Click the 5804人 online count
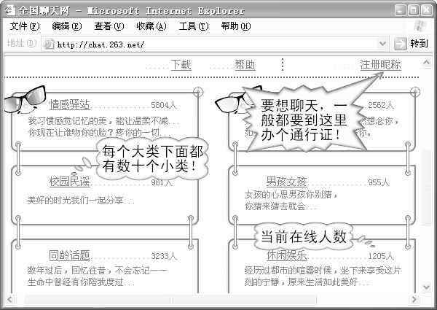 (x=164, y=105)
